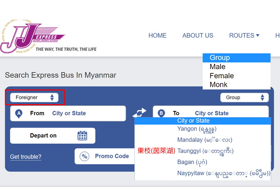
Task: Click the Promo Code input field
Action: (x=112, y=156)
